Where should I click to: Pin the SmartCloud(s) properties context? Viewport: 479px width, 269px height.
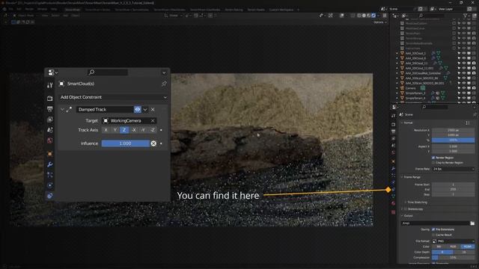[x=164, y=84]
